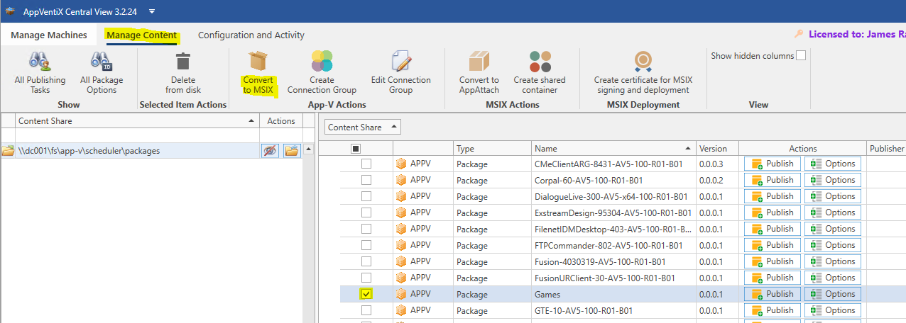The image size is (906, 323).
Task: Open the AppVentiX title bar dropdown arrow
Action: [x=152, y=11]
